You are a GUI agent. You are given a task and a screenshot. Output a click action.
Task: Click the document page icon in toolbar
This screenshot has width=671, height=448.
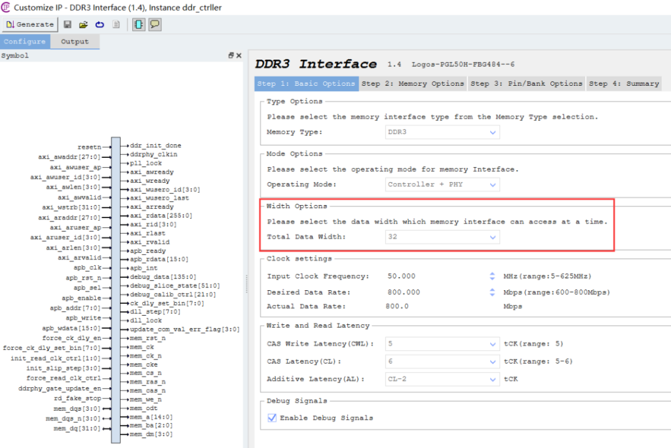pos(116,25)
